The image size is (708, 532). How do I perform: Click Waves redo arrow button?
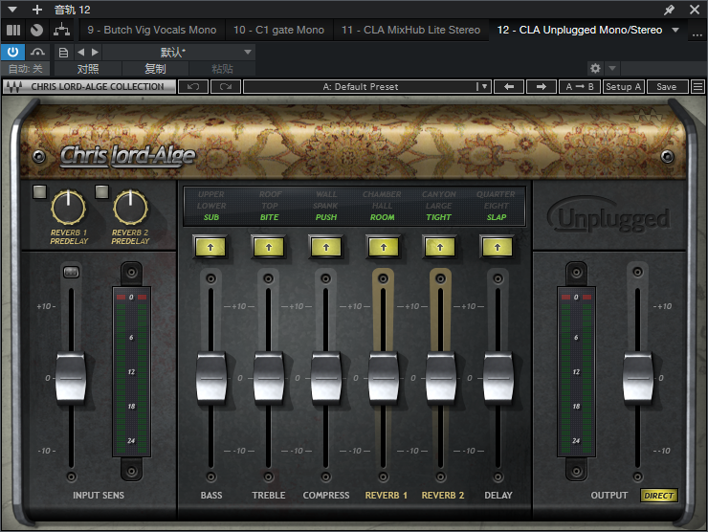click(226, 87)
